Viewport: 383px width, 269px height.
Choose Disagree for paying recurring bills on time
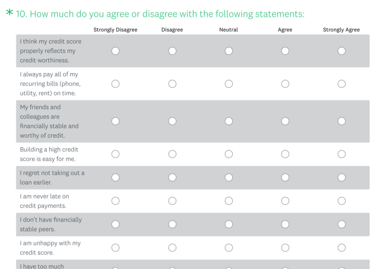click(x=172, y=84)
